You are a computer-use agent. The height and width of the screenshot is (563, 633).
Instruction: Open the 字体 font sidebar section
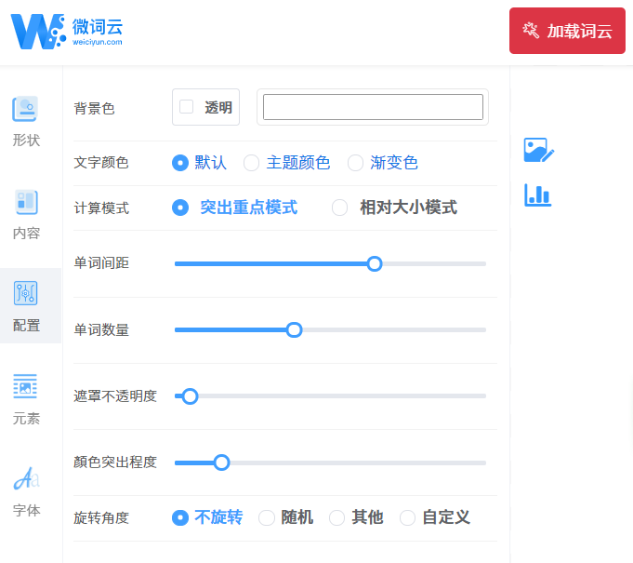coord(26,491)
